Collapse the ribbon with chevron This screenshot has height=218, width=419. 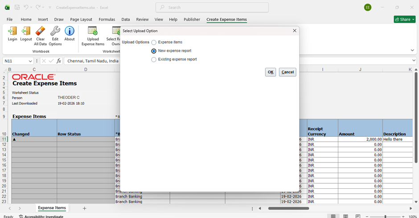pos(412,50)
